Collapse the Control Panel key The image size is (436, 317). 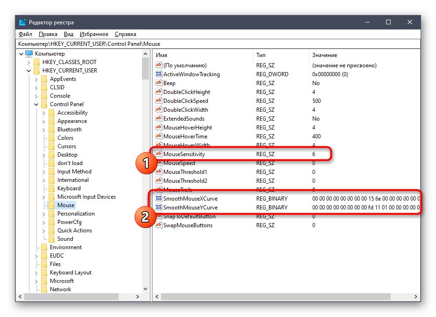tap(36, 104)
